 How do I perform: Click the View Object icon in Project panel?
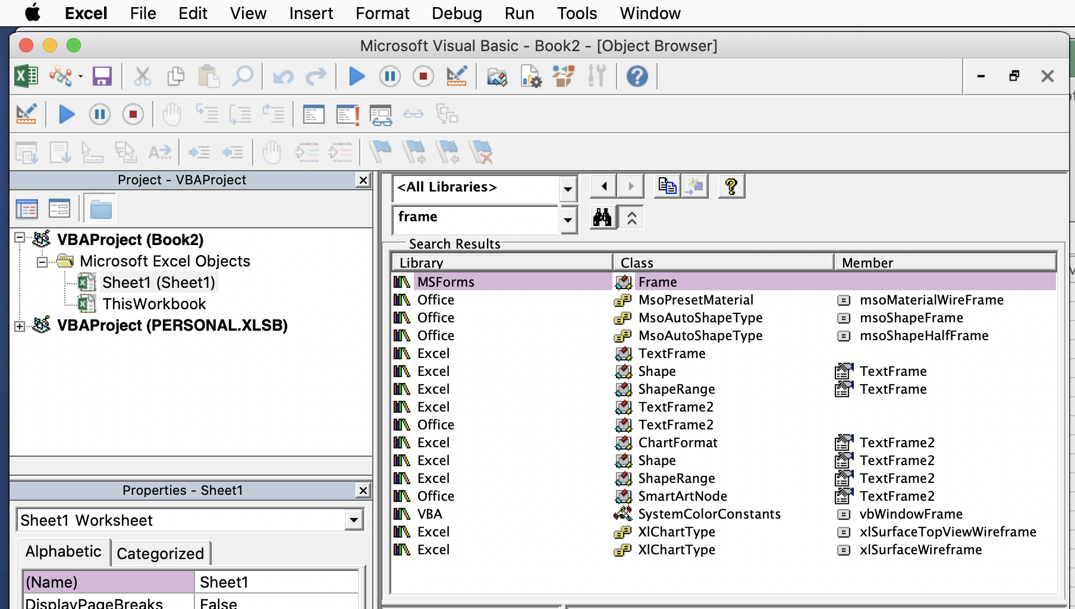(59, 209)
